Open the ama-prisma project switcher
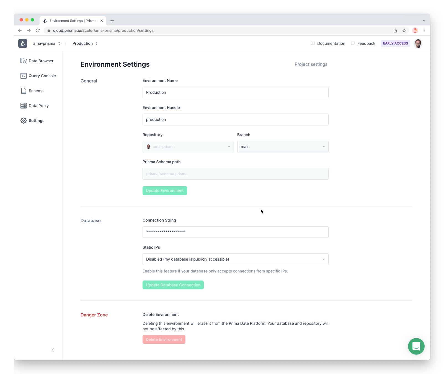 47,43
